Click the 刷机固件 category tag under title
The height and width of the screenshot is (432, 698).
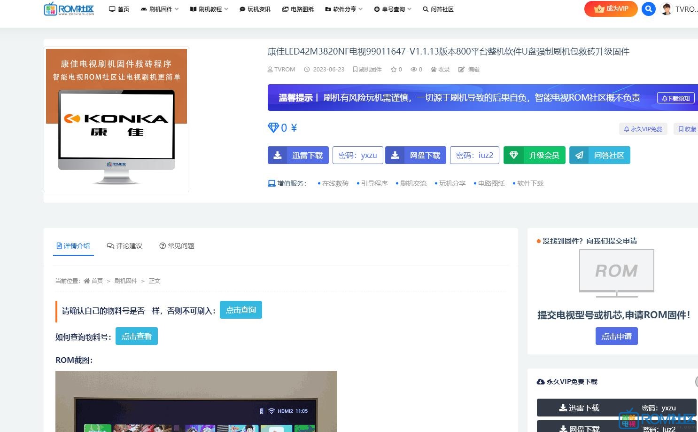pyautogui.click(x=367, y=70)
